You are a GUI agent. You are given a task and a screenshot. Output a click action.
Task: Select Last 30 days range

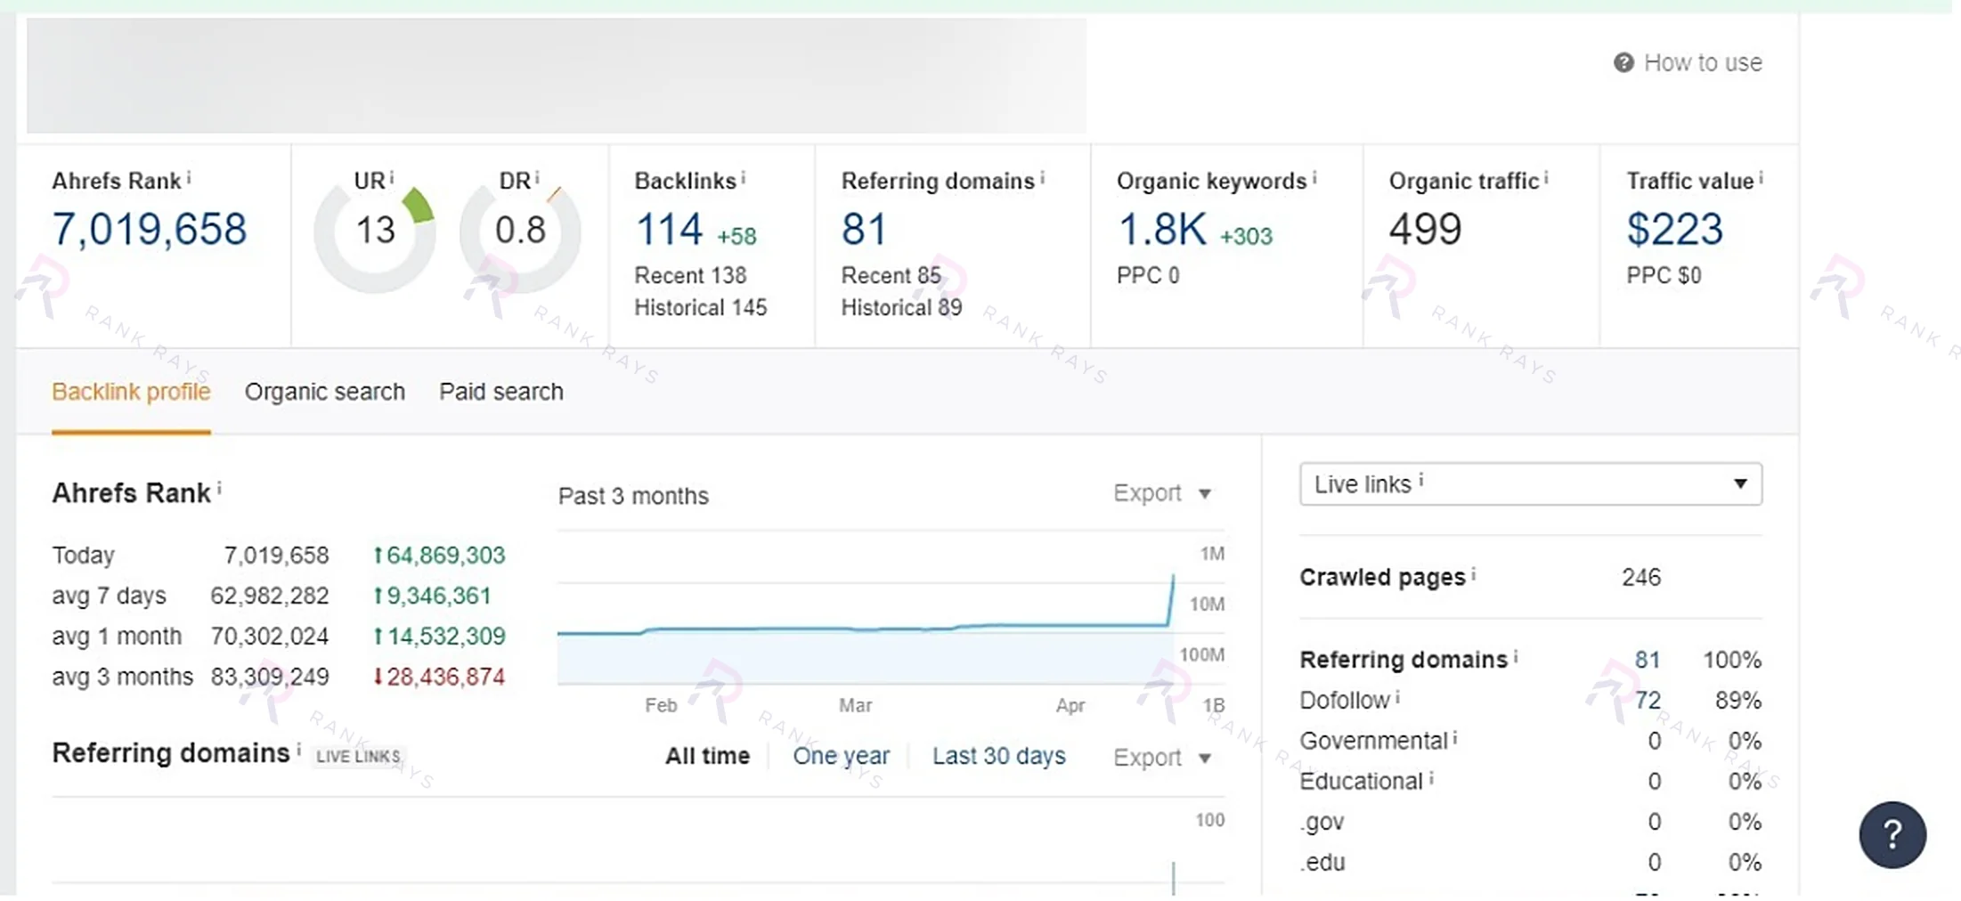[998, 756]
